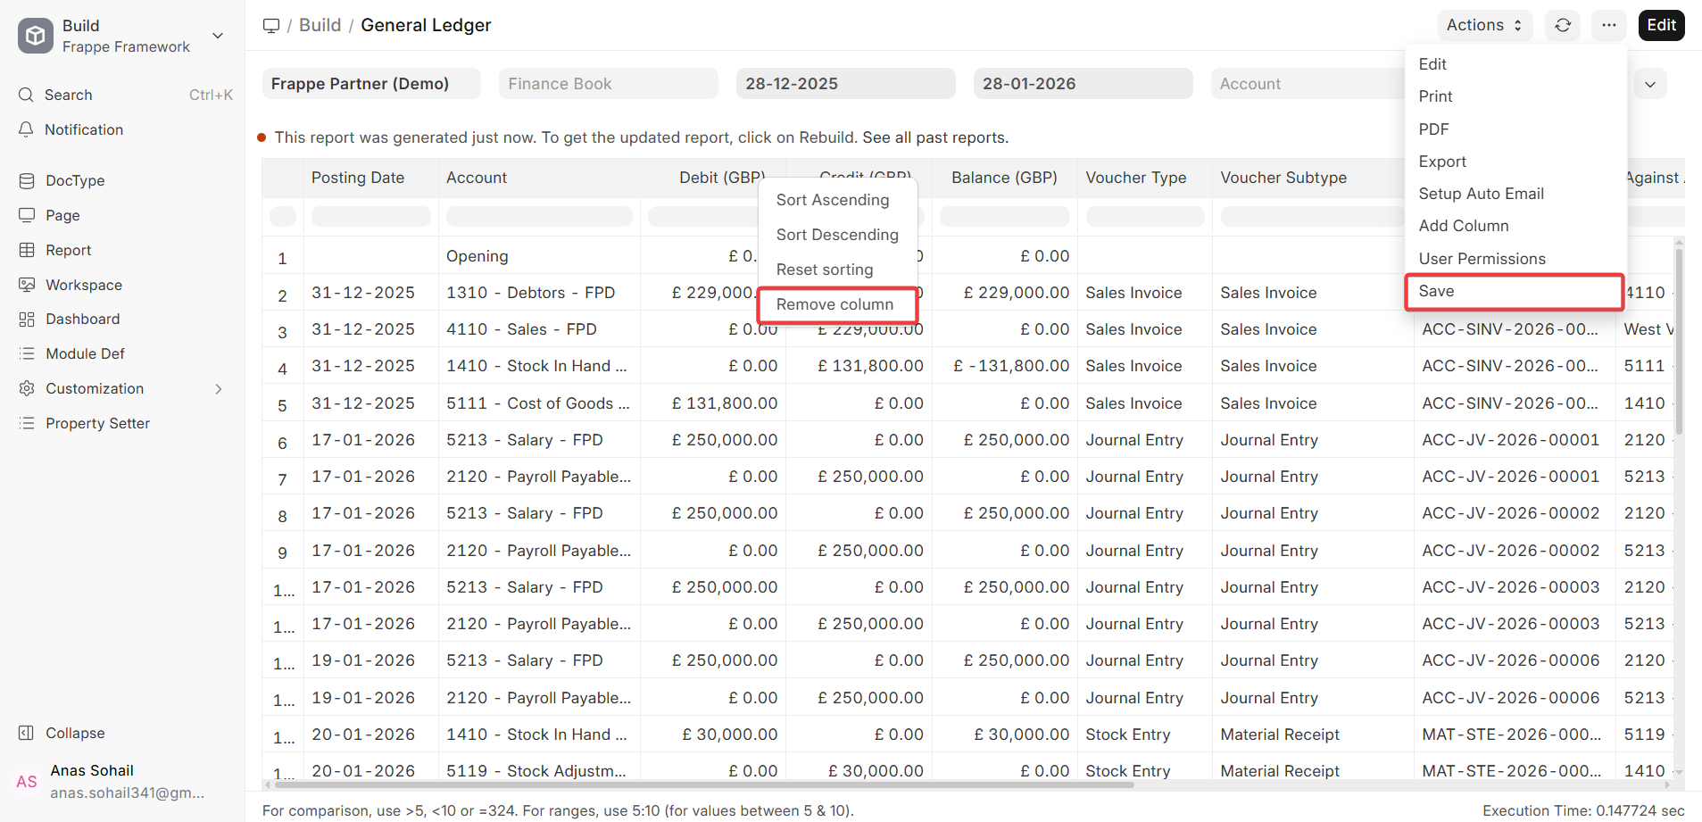Click the Workspace sidebar icon
The height and width of the screenshot is (822, 1702).
(27, 285)
